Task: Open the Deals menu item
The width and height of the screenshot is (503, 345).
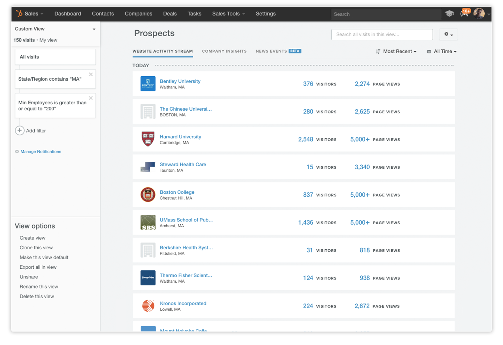Action: pos(170,13)
